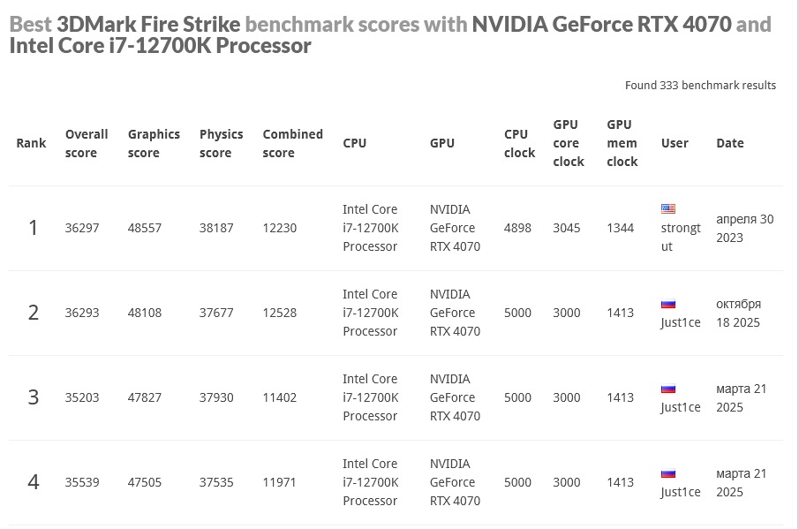Click the NVIDIA GeForce RTX 4070 GPU in rank 4 row
Screen dimensions: 799x529
pyautogui.click(x=455, y=482)
